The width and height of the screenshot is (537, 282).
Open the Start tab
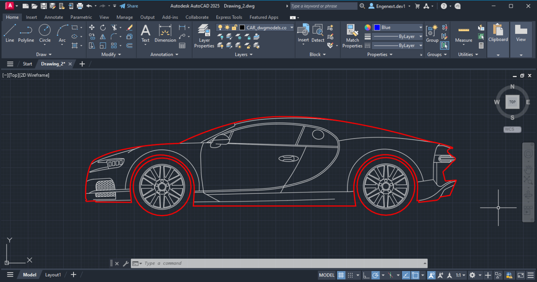pos(27,64)
